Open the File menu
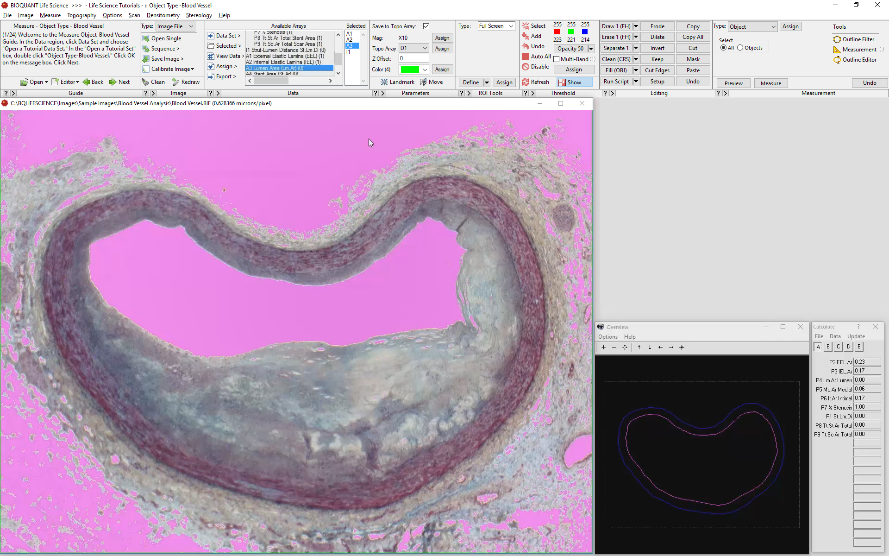Viewport: 889px width, 556px height. point(7,15)
